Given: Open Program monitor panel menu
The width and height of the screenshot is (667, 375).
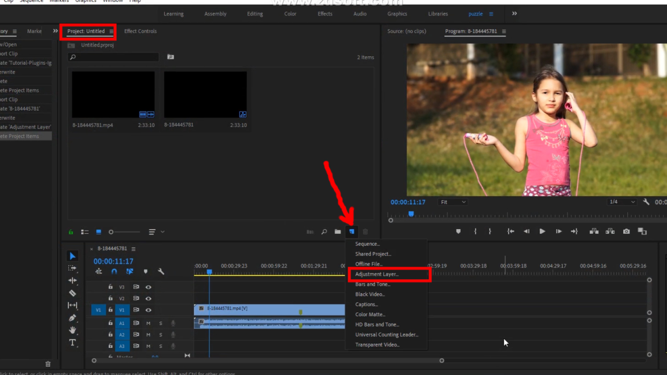Looking at the screenshot, I should (x=503, y=31).
